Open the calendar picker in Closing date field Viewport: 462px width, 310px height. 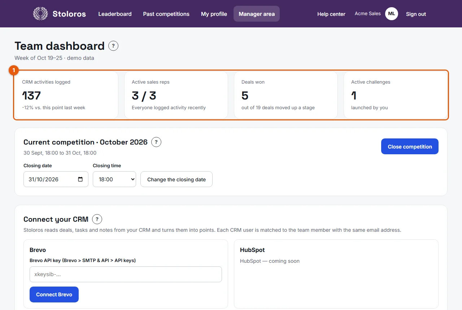(x=80, y=179)
